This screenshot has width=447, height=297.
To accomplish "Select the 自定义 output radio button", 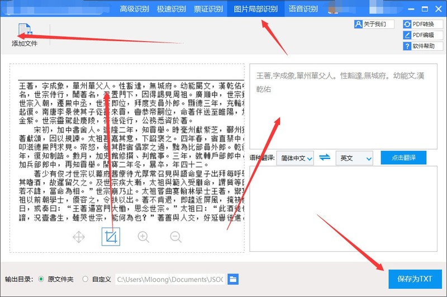I will tap(85, 279).
